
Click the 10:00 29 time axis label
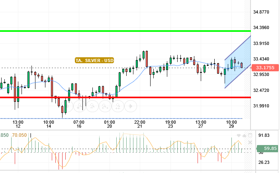[x=231, y=124]
